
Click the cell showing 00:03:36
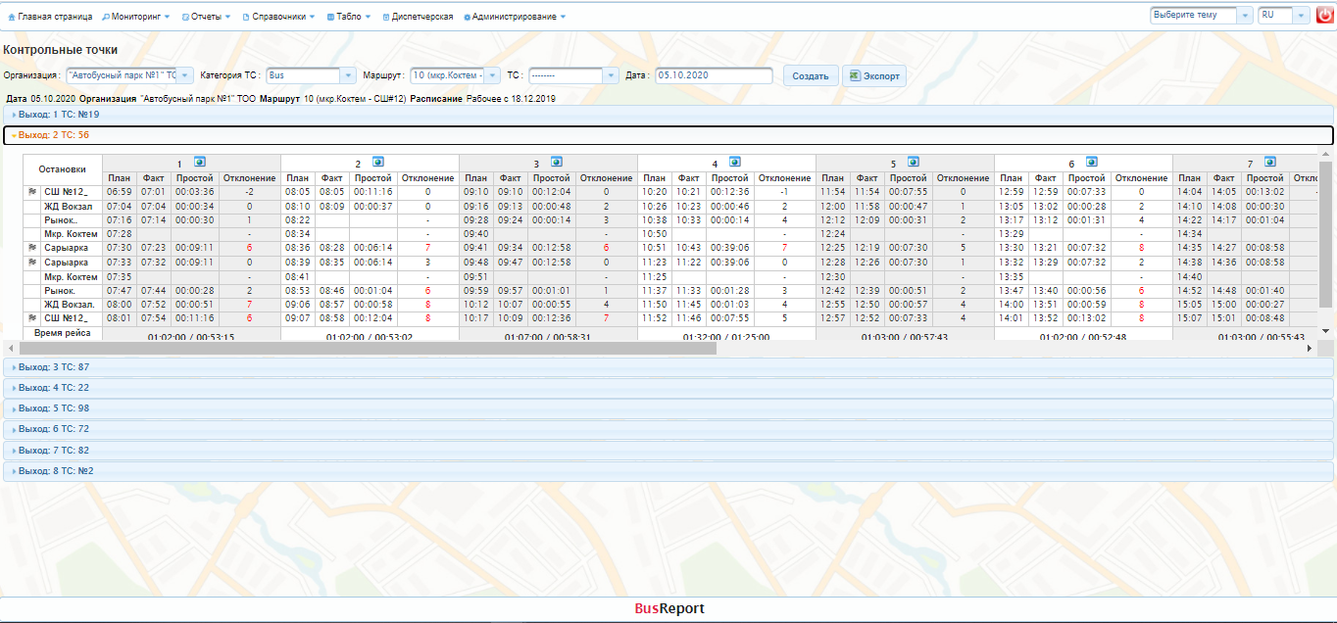(x=195, y=192)
